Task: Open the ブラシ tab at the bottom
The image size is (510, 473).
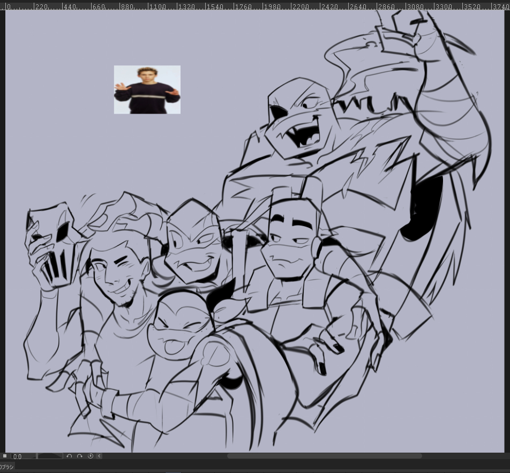Action: coord(7,467)
